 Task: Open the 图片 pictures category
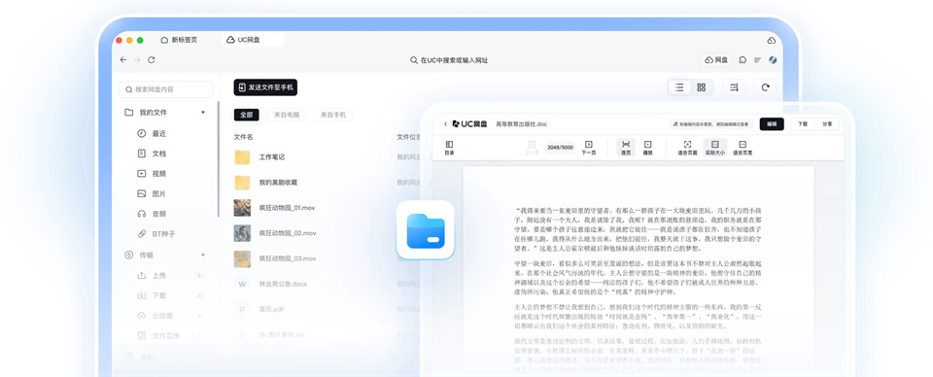153,194
